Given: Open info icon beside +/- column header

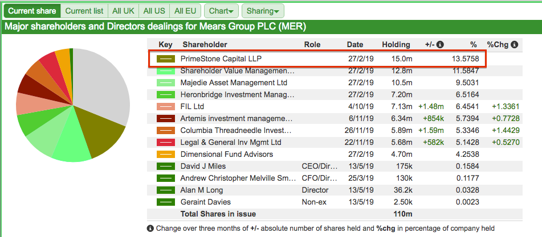Looking at the screenshot, I should coord(440,44).
